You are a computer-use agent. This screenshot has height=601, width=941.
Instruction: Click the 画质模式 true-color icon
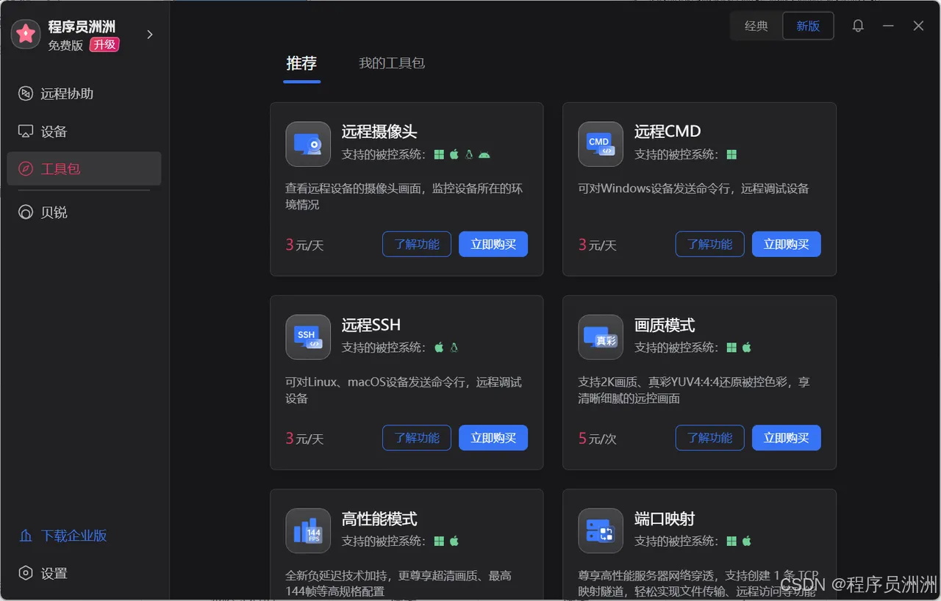(x=600, y=338)
